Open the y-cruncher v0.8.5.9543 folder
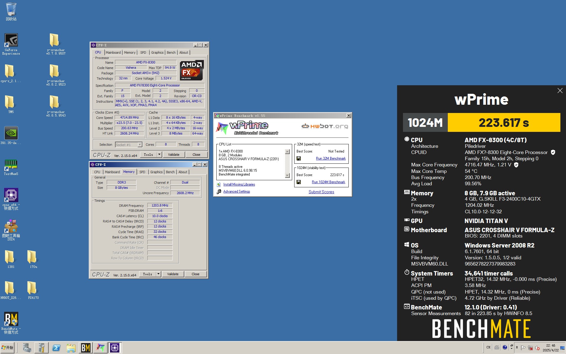The height and width of the screenshot is (354, 566). (56, 106)
